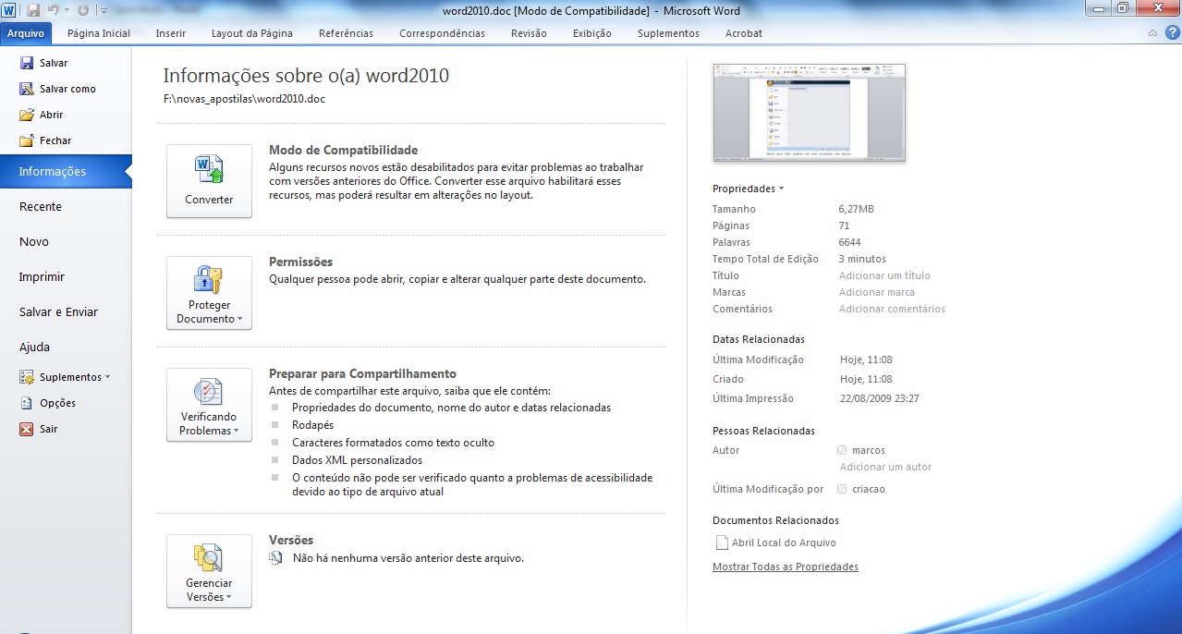The height and width of the screenshot is (634, 1182).
Task: Exit Word using the red Sair icon
Action: (27, 429)
